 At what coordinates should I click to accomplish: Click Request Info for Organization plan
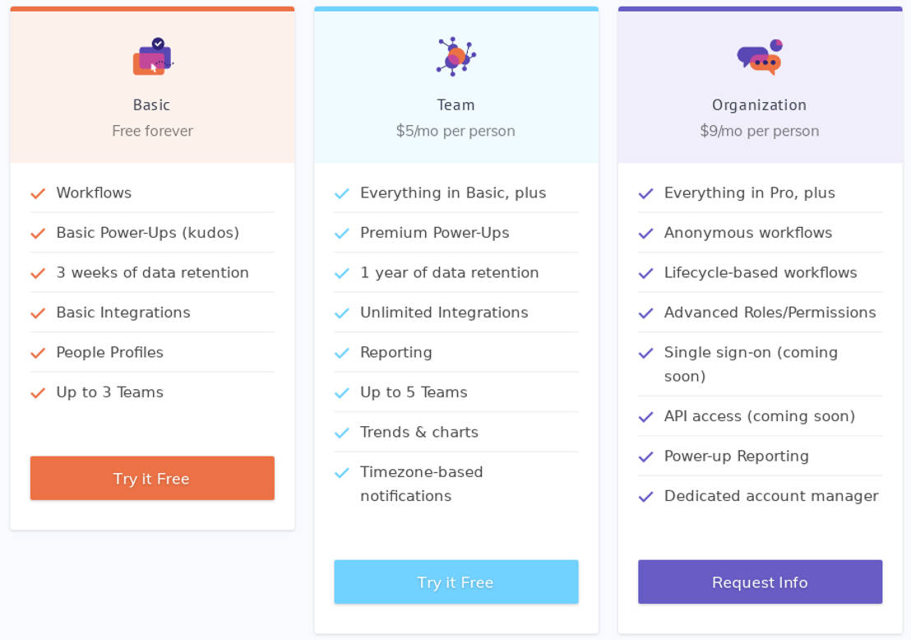(x=759, y=582)
